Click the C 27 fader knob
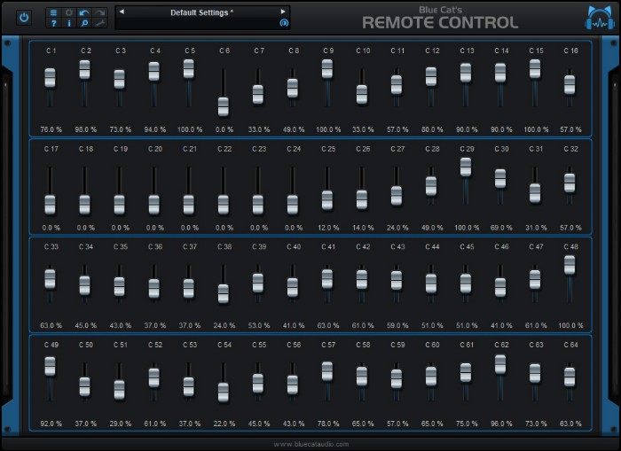 tap(397, 196)
